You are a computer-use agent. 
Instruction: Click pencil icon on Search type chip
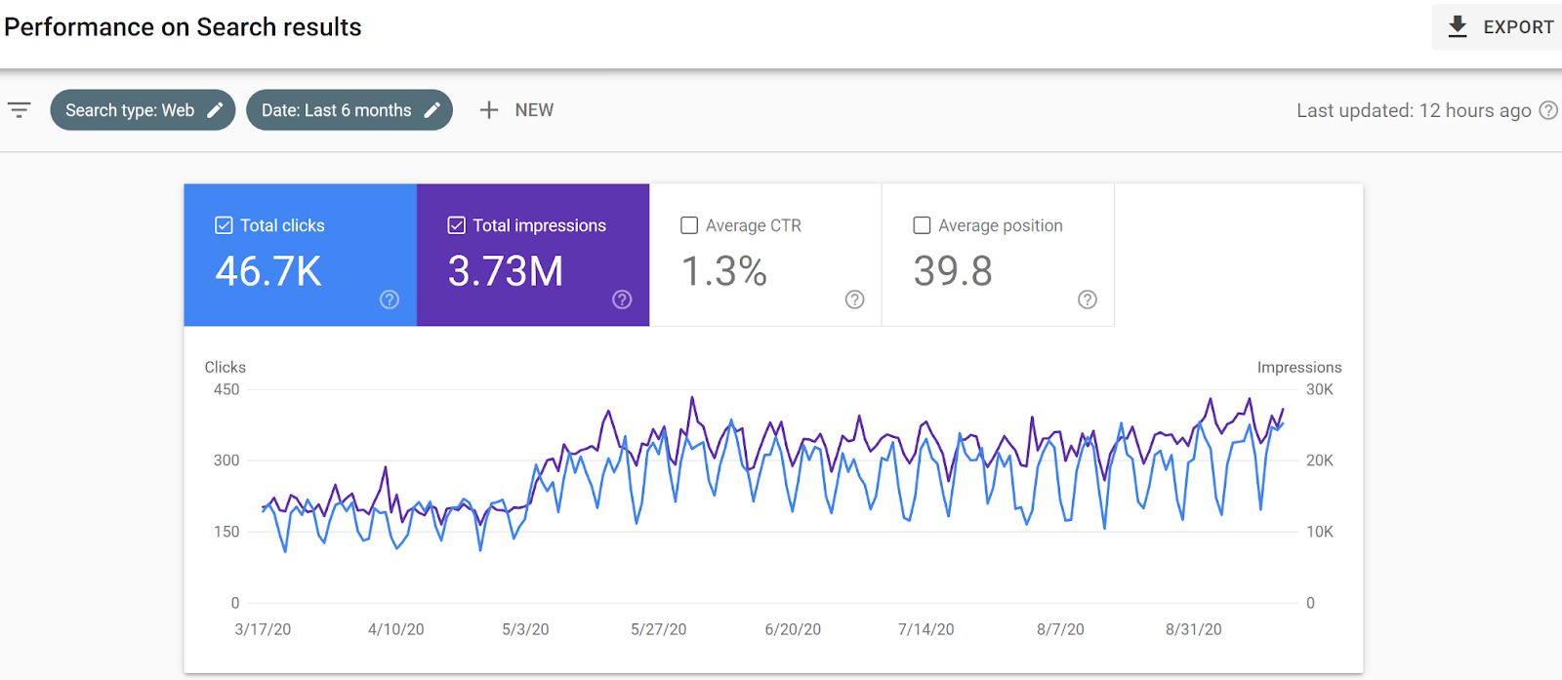pyautogui.click(x=216, y=110)
